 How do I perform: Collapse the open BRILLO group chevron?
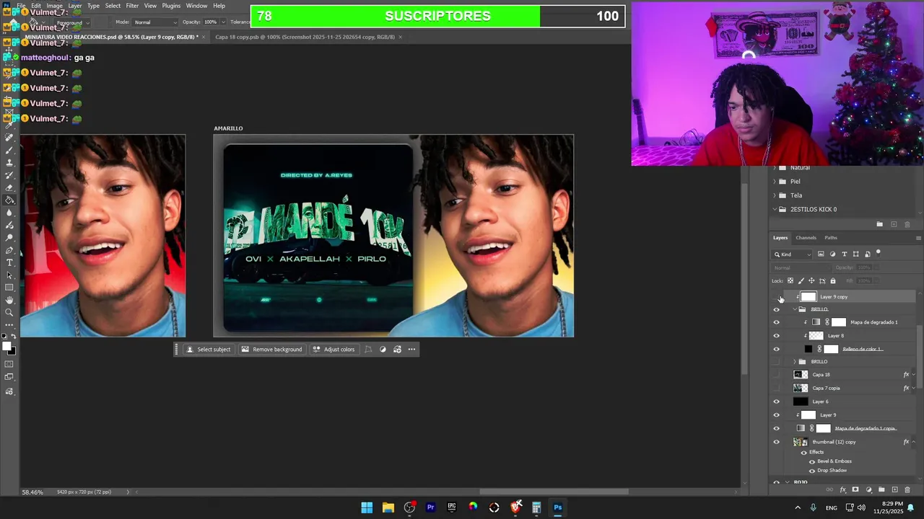[795, 309]
